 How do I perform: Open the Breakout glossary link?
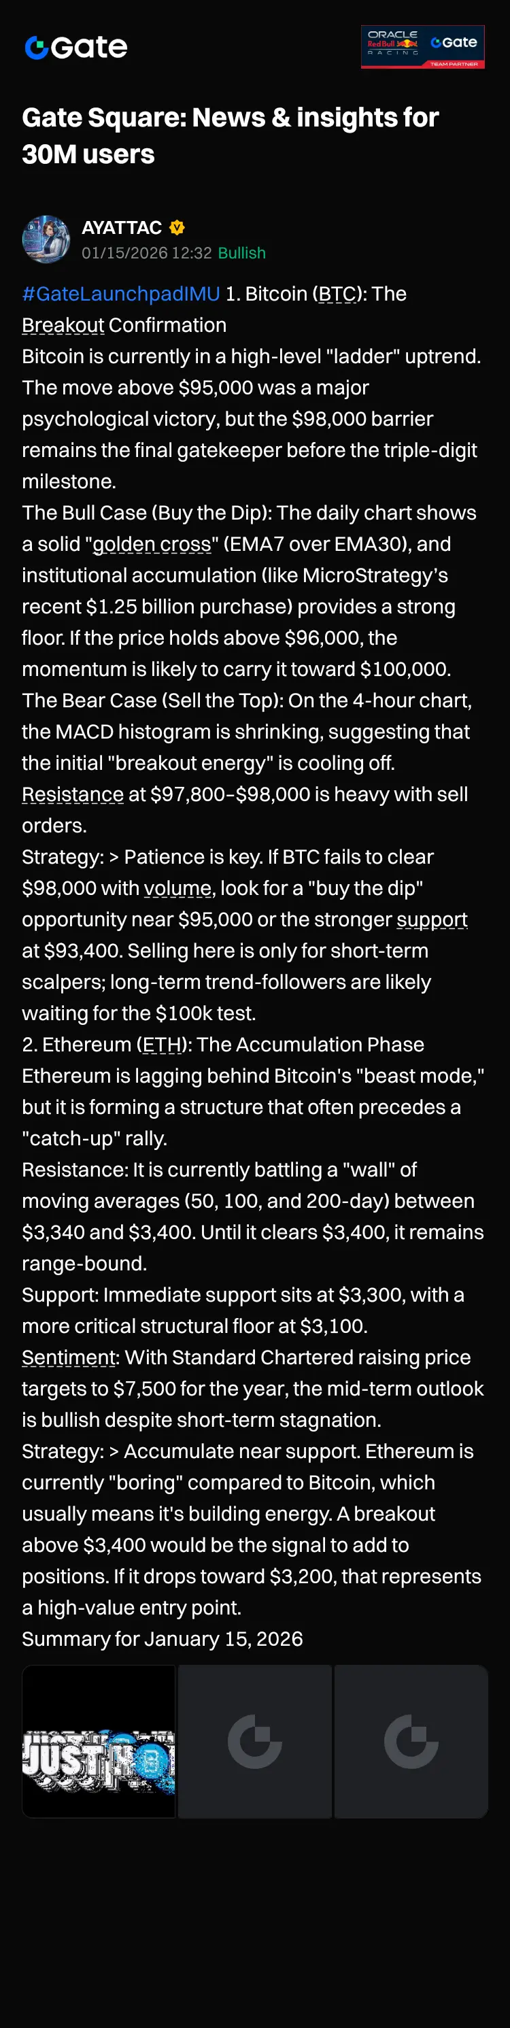(x=63, y=325)
